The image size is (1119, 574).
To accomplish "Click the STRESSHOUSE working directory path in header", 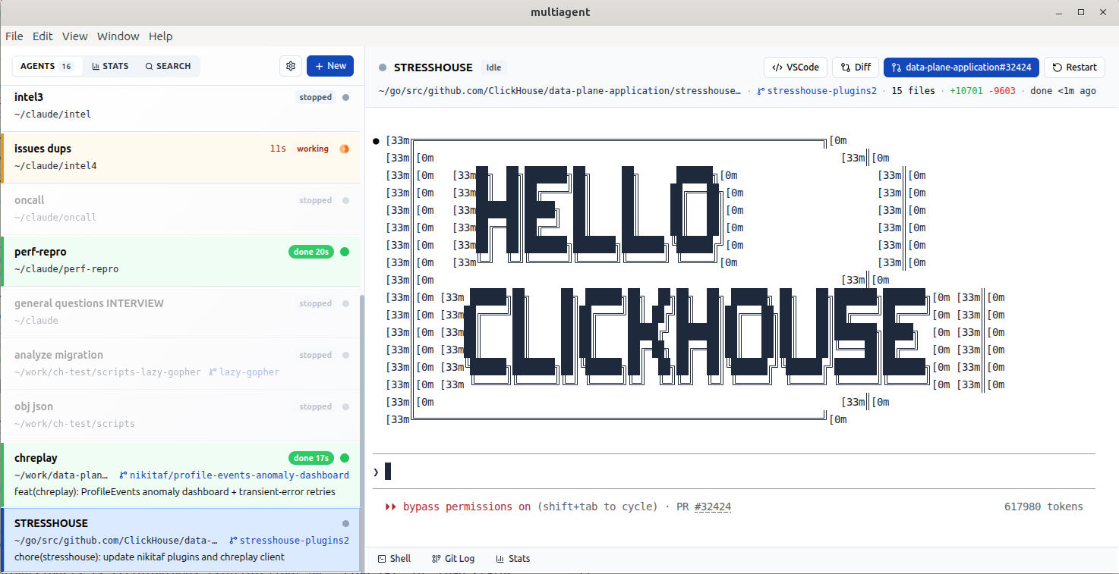I will tap(560, 91).
